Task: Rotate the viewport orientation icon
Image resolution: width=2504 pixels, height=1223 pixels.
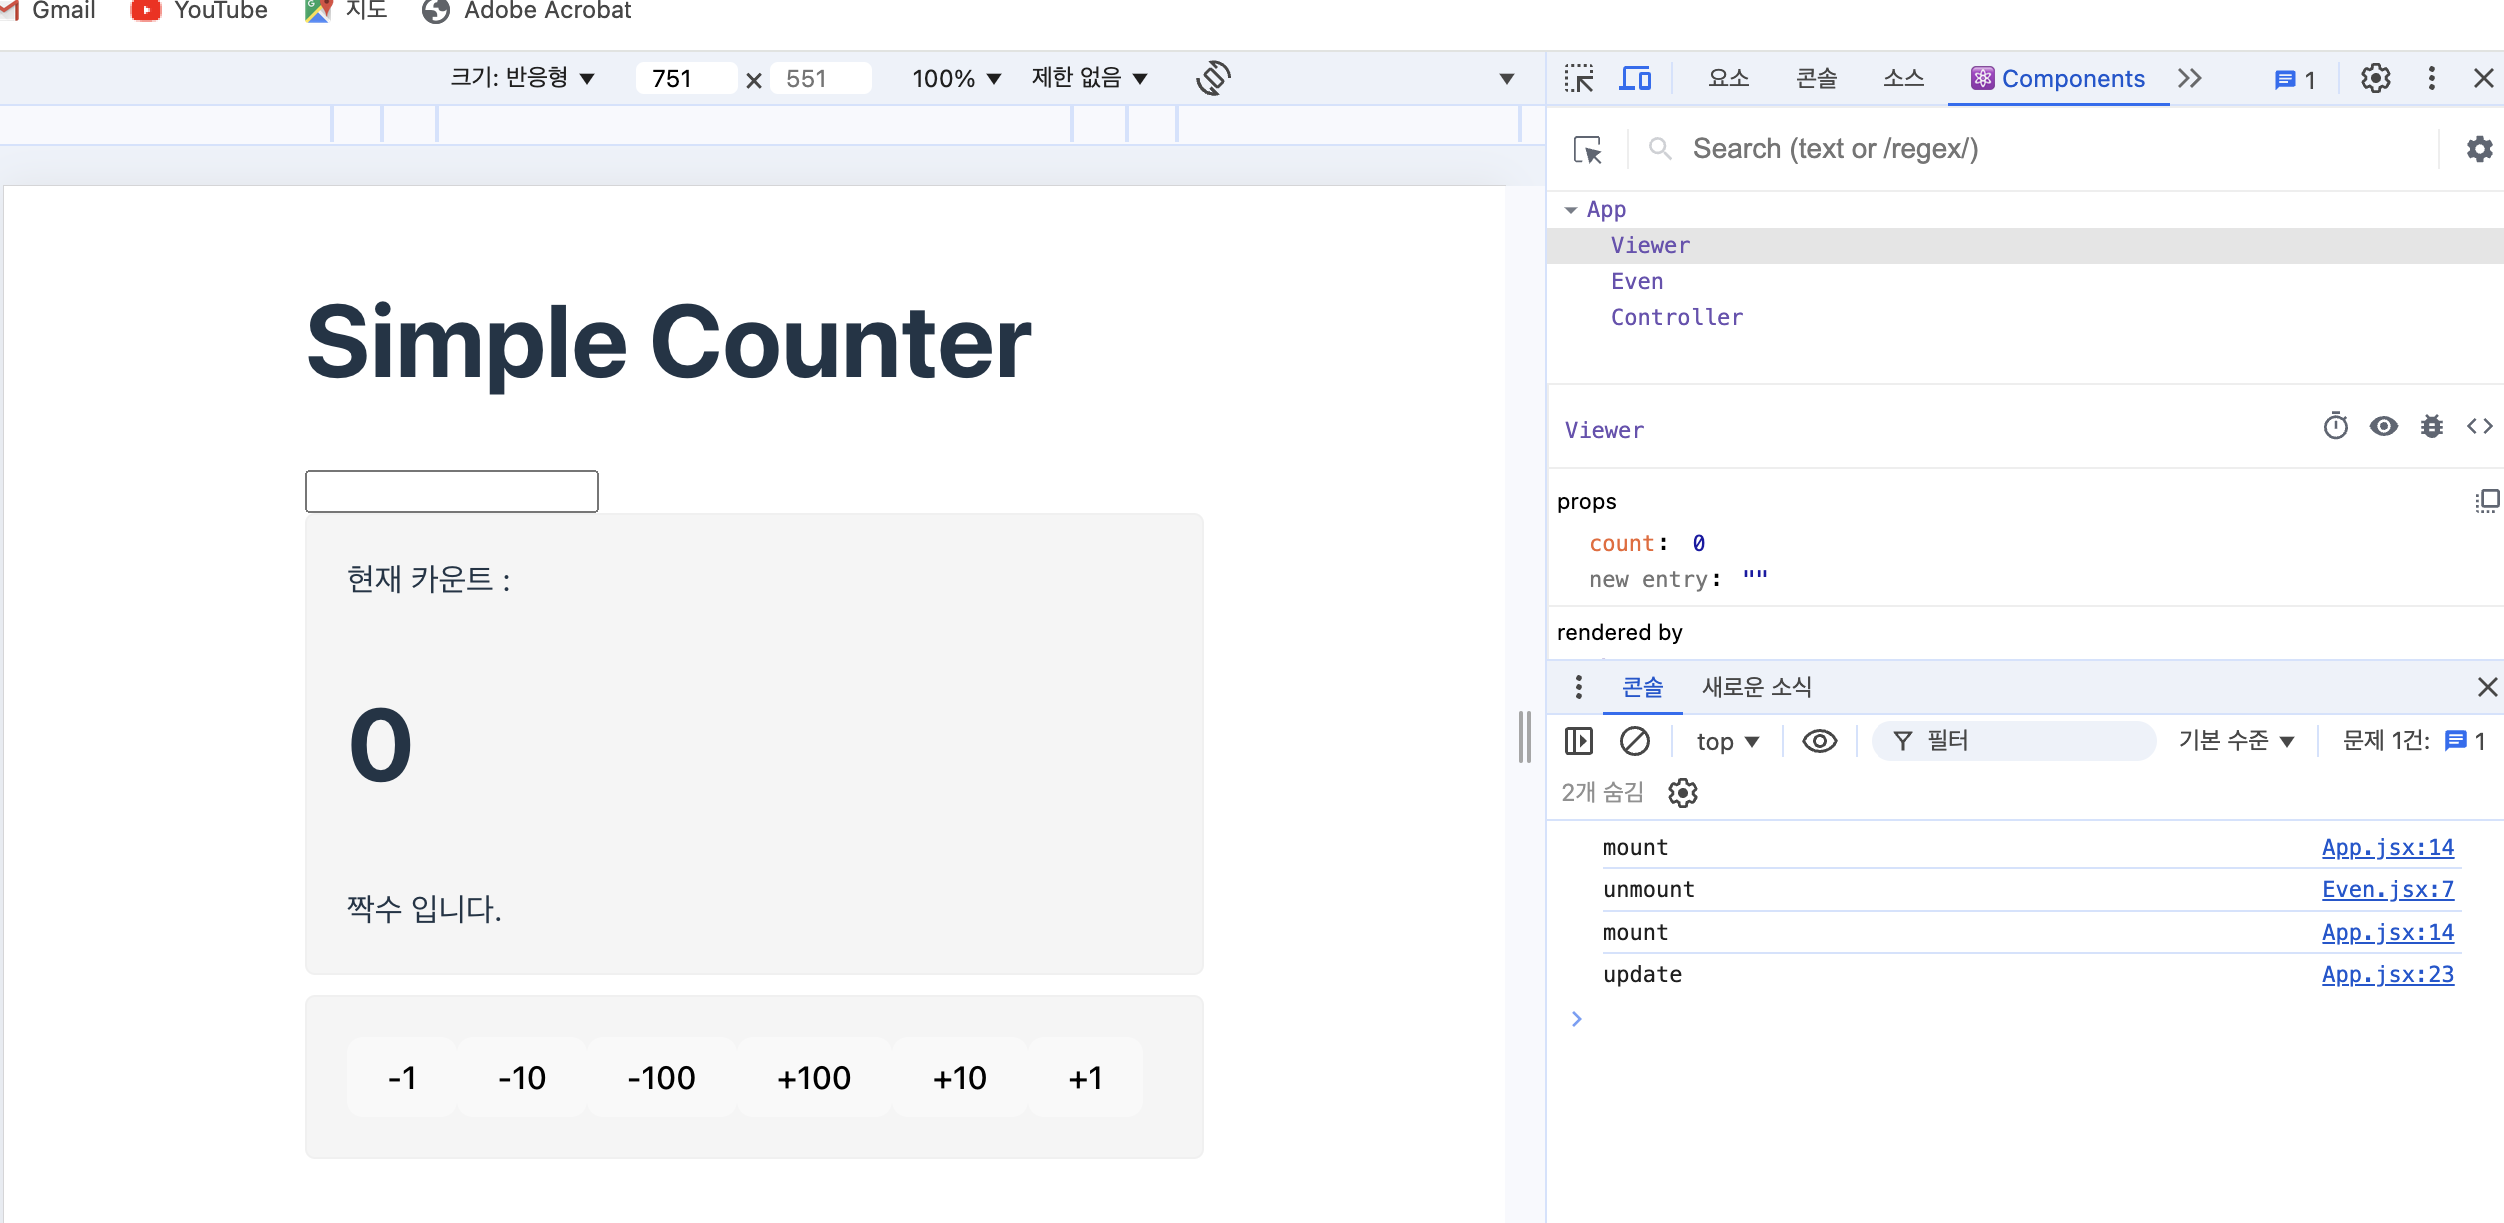Action: pyautogui.click(x=1213, y=78)
